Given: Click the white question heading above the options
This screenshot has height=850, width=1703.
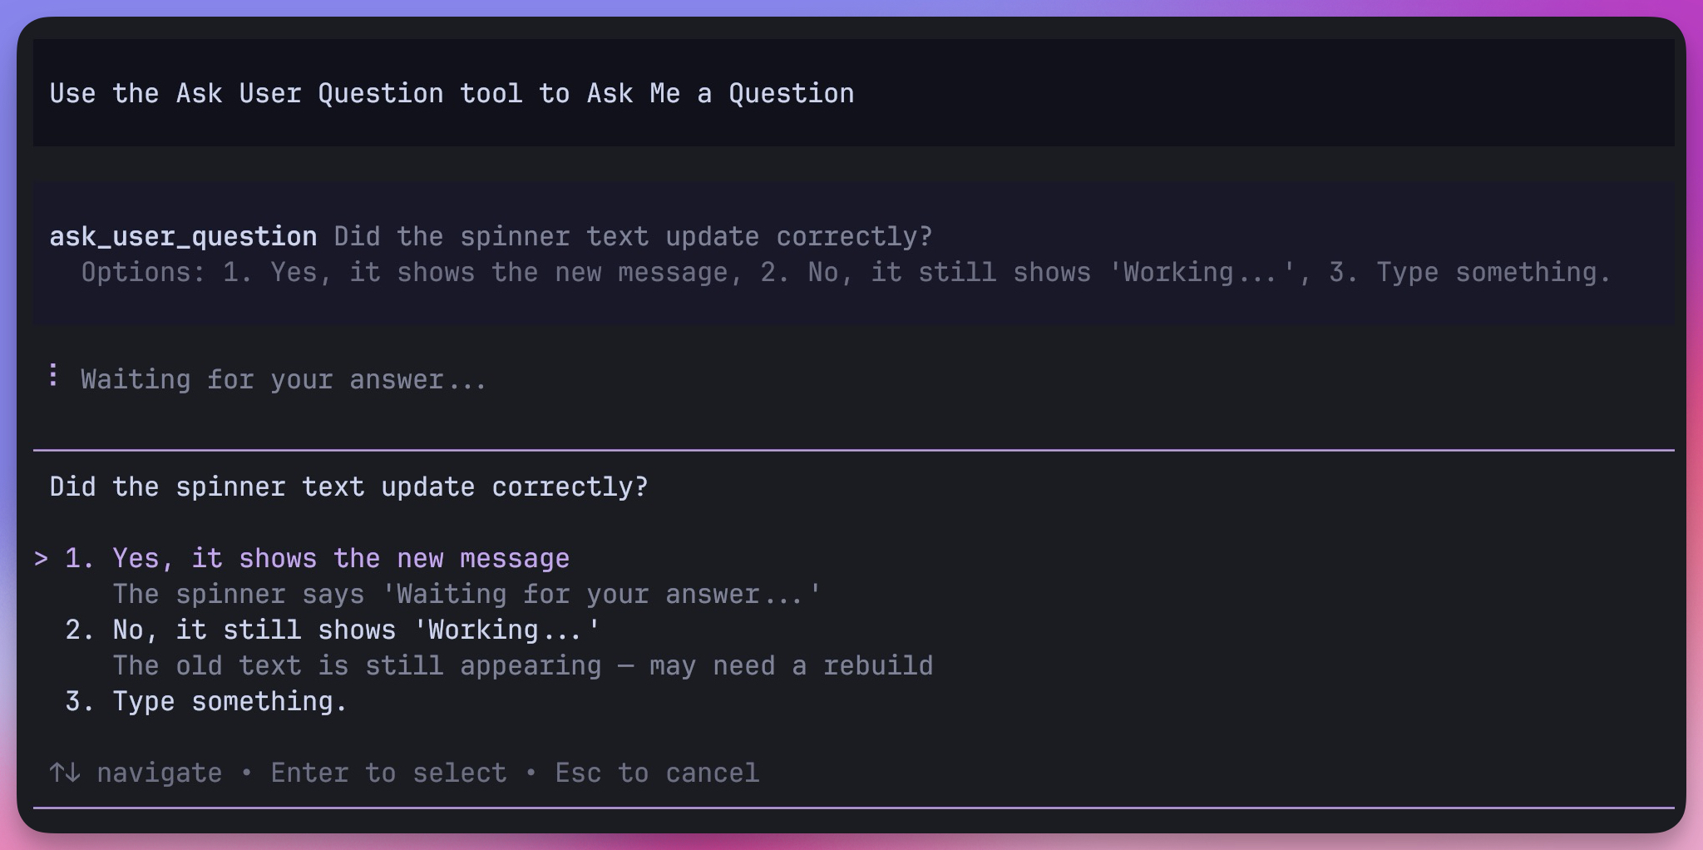Looking at the screenshot, I should pos(348,487).
